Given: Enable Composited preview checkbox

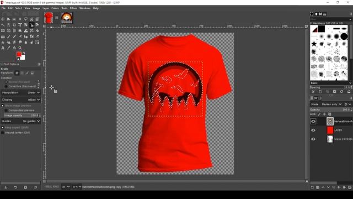Looking at the screenshot, I should click(x=6, y=111).
